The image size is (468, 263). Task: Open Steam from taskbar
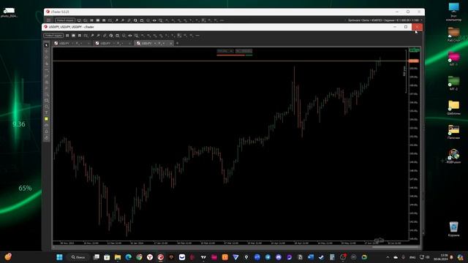[321, 257]
